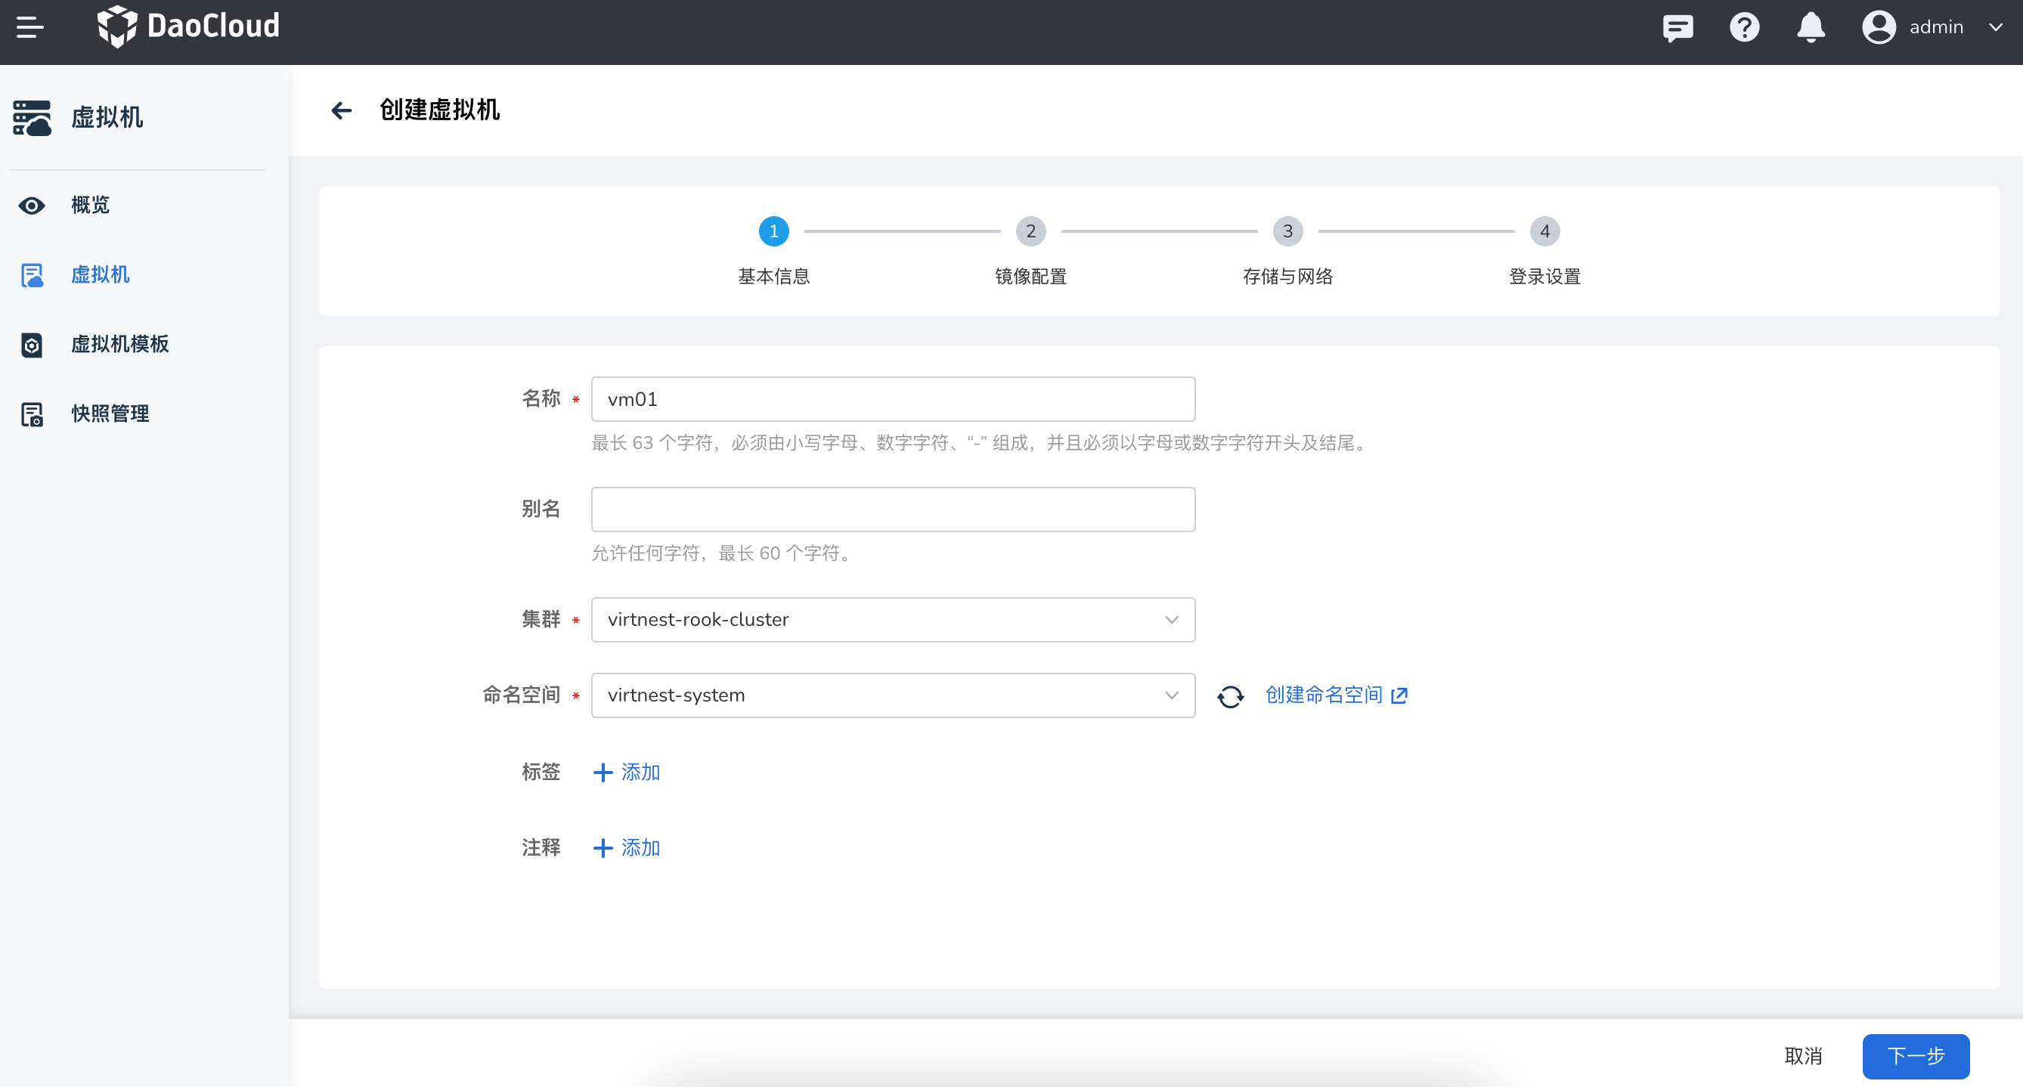Open 创建命名空间 link

pyautogui.click(x=1324, y=695)
